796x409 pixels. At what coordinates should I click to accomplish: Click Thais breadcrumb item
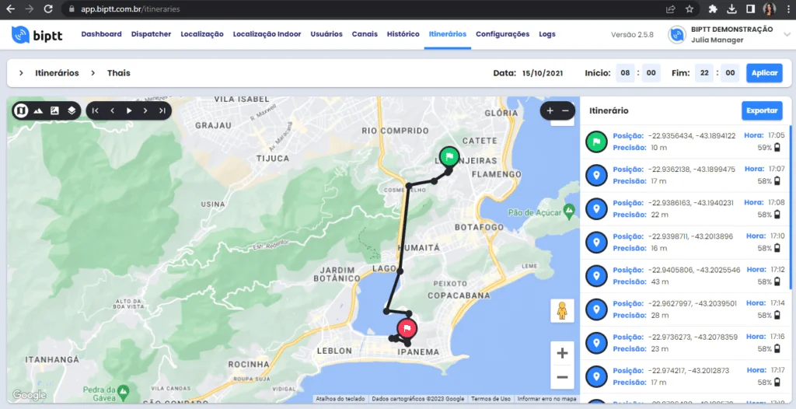[x=119, y=73]
